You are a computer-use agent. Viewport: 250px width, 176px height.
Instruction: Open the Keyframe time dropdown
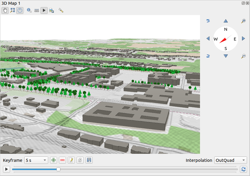[36, 160]
